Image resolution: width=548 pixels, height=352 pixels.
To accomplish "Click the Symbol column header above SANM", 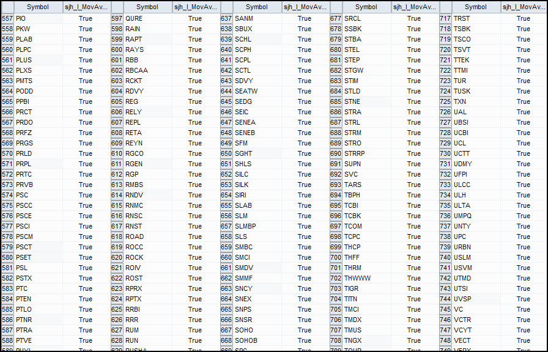I will [x=257, y=7].
